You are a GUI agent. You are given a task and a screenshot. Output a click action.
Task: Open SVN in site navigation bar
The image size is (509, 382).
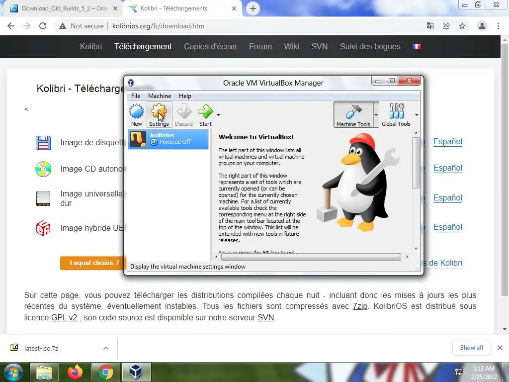click(320, 46)
